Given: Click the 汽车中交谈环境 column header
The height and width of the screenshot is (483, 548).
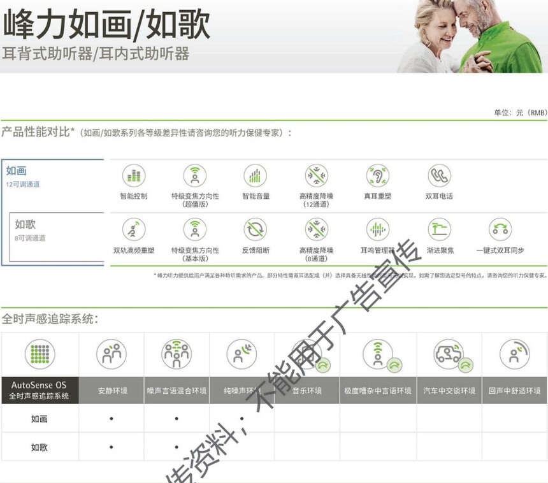Looking at the screenshot, I should click(449, 390).
